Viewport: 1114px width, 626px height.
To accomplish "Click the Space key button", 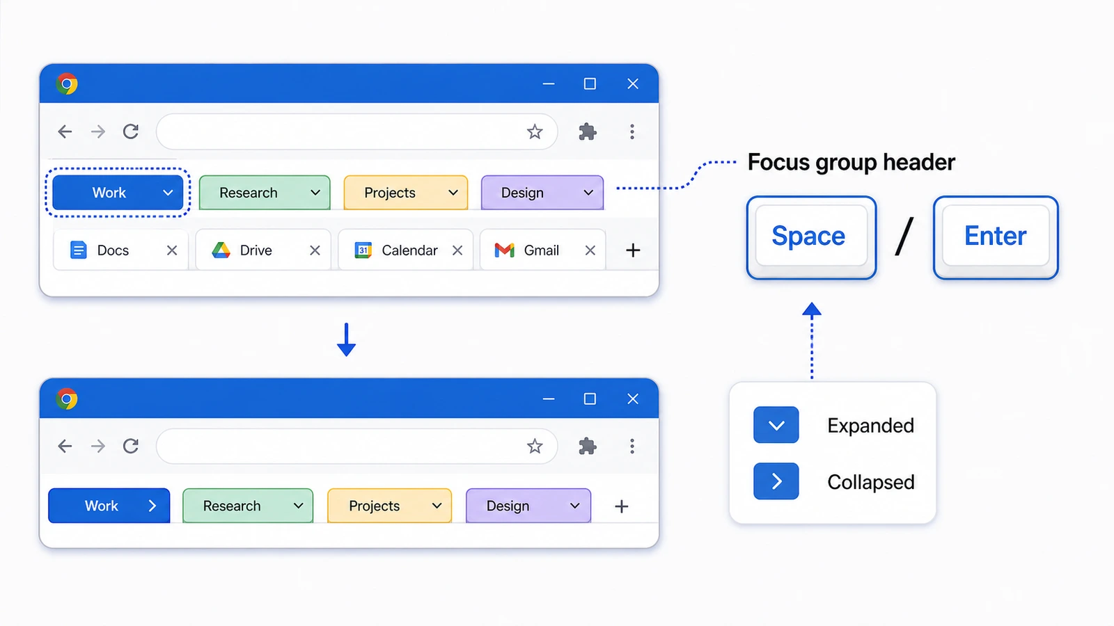I will click(x=811, y=236).
